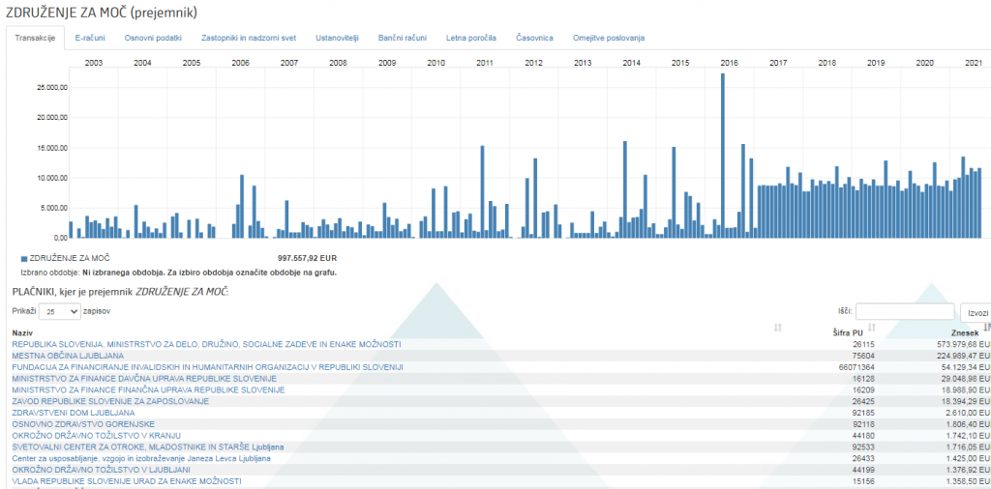Open the Osnovni podatki tab
This screenshot has height=489, width=991.
click(153, 38)
